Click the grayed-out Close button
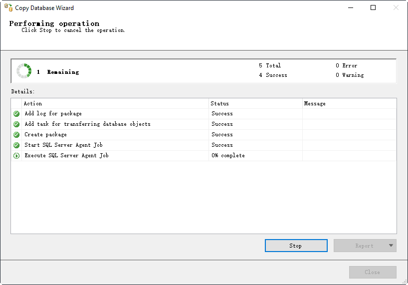The height and width of the screenshot is (285, 408). 373,272
